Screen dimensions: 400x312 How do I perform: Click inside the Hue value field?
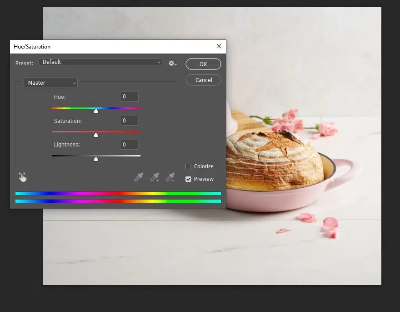129,96
